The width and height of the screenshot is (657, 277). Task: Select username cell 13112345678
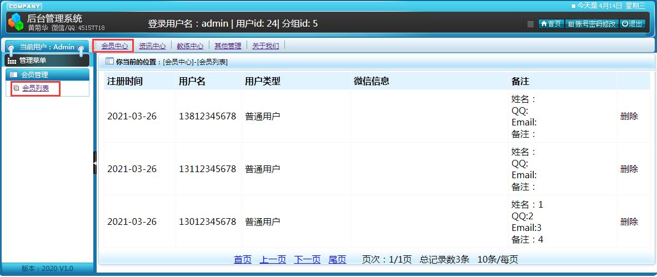click(207, 169)
